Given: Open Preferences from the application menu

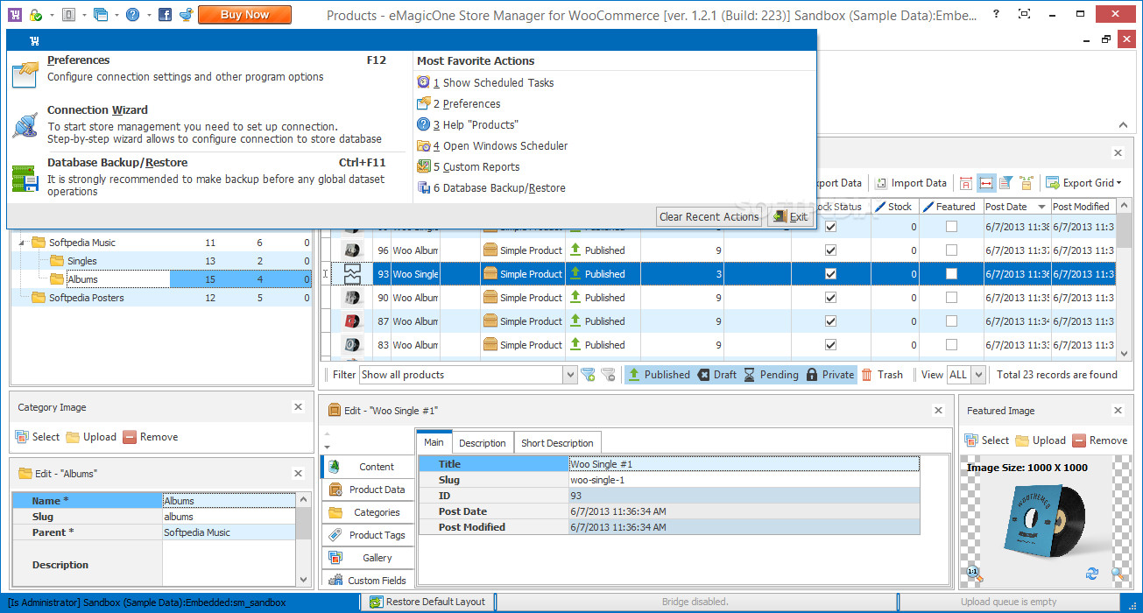Looking at the screenshot, I should 208,68.
